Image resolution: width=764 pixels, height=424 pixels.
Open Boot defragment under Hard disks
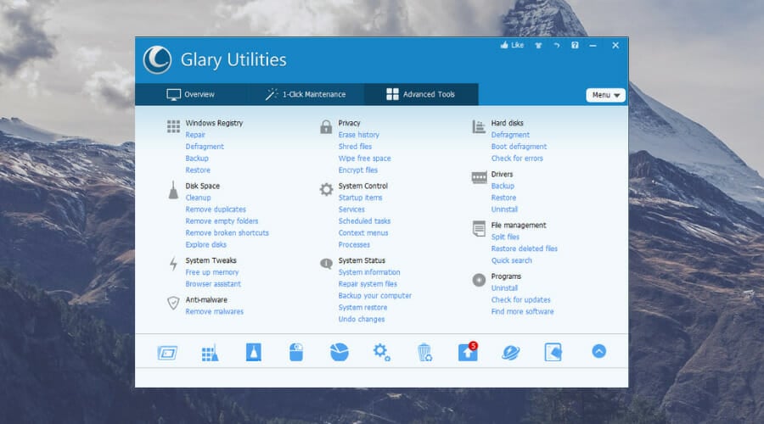click(x=519, y=147)
